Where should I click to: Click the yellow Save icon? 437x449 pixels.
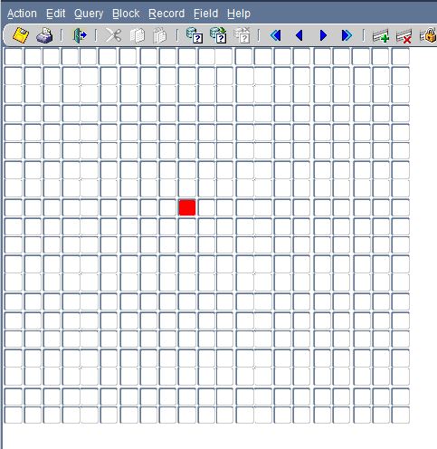[x=21, y=35]
